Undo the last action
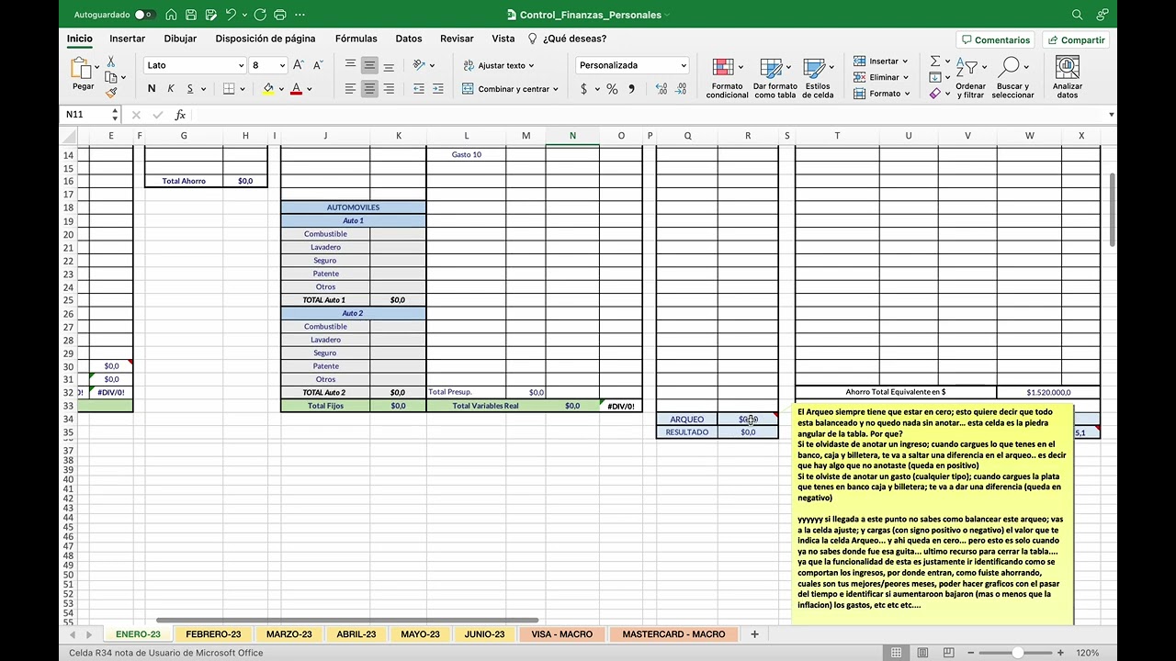 point(231,15)
